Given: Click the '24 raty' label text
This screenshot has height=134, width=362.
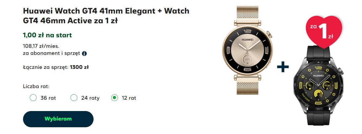Looking at the screenshot, I should pyautogui.click(x=90, y=98).
